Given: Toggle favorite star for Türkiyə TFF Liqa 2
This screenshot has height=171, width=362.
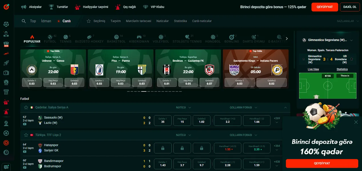Looking at the screenshot, I should (26, 135).
